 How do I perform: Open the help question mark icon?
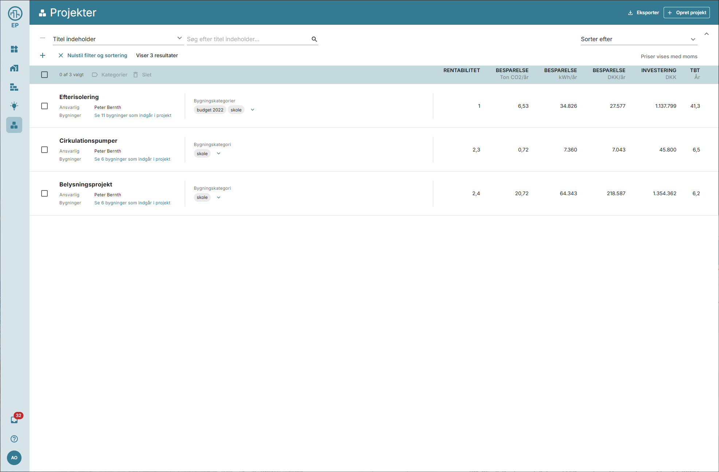(x=14, y=439)
